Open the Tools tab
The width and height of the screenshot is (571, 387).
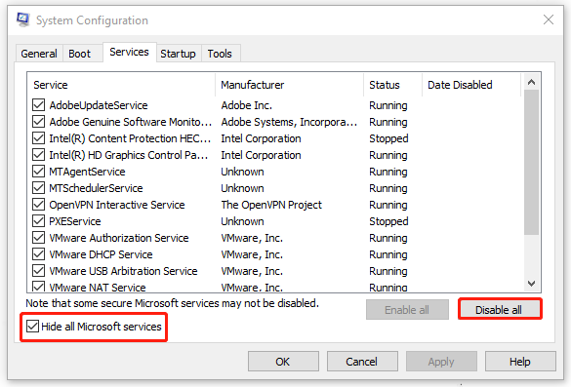click(220, 54)
